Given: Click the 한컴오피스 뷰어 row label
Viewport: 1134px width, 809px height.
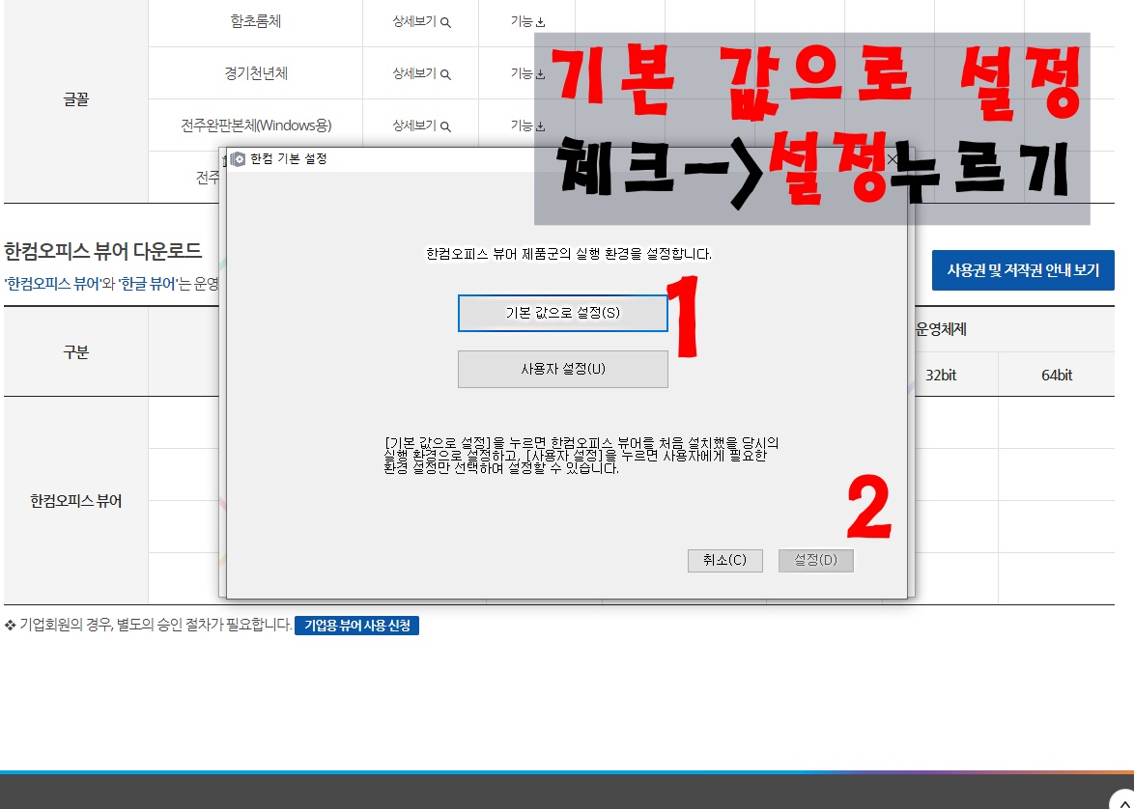Looking at the screenshot, I should (76, 501).
